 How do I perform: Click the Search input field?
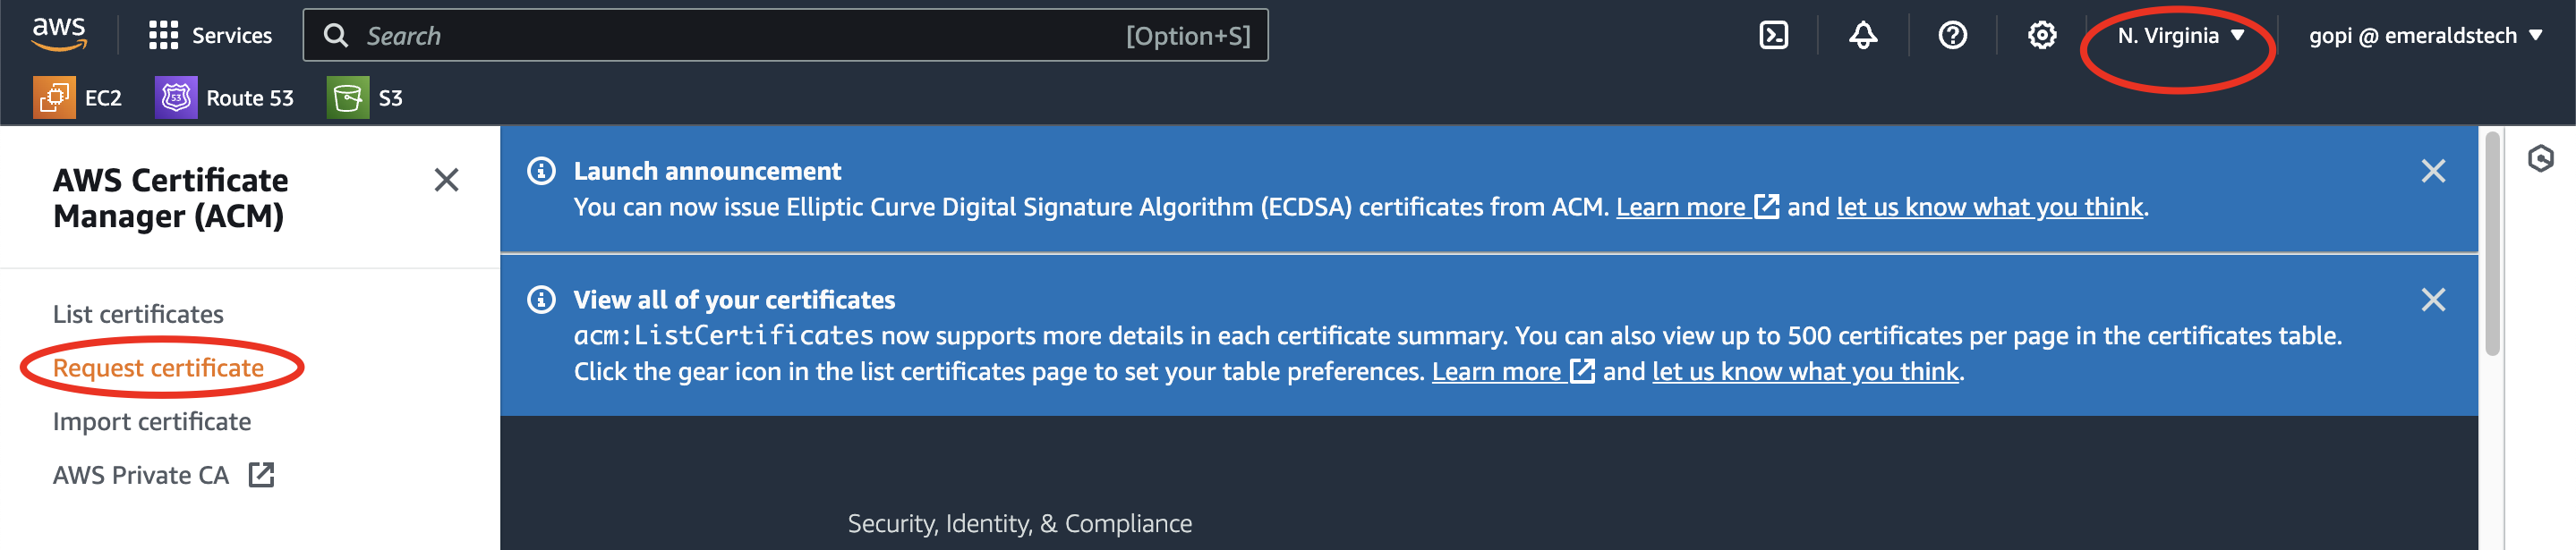[740, 36]
